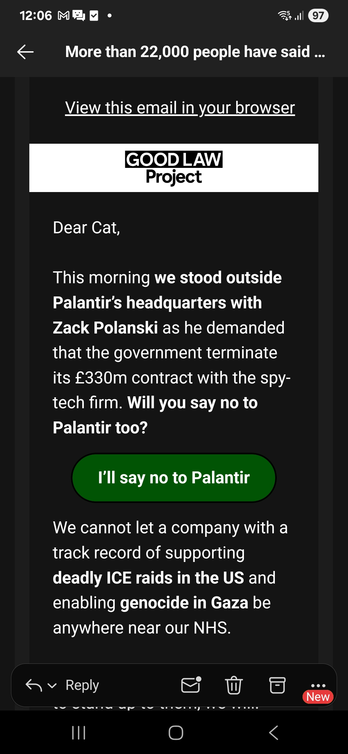Tap the Good Law Project logo banner
This screenshot has width=348, height=754.
[174, 168]
